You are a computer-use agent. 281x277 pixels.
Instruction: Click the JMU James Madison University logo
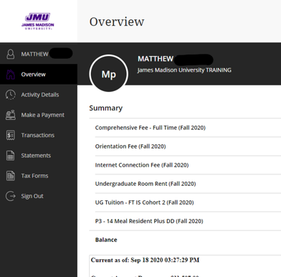[x=38, y=22]
